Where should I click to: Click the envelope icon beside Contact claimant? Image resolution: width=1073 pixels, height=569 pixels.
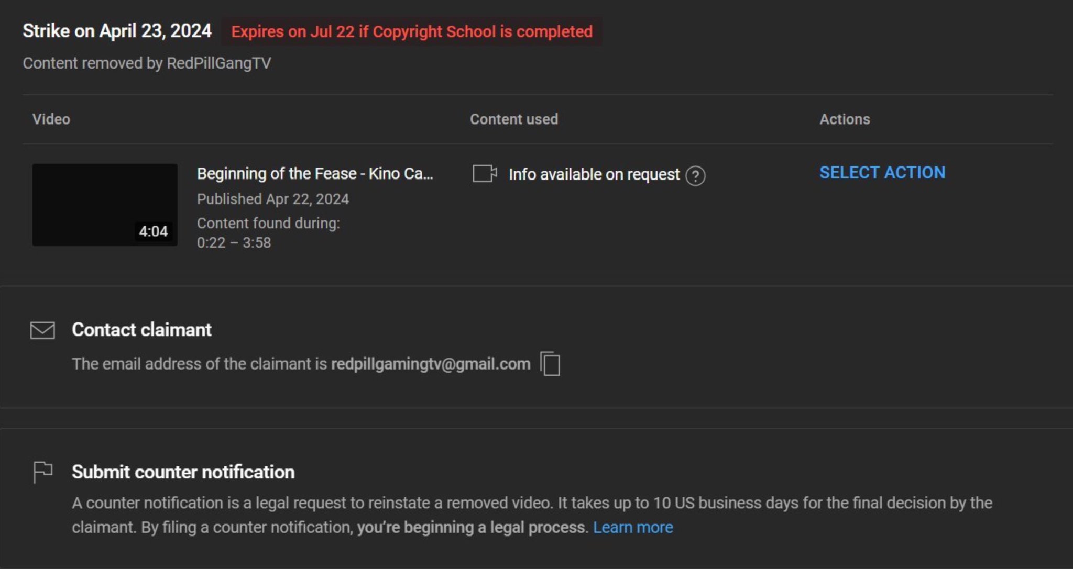[42, 330]
